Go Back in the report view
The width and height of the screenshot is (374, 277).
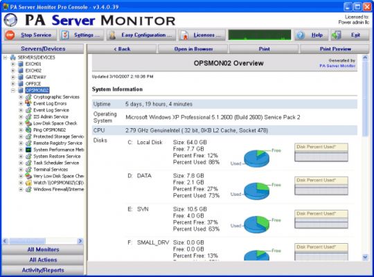coord(122,49)
